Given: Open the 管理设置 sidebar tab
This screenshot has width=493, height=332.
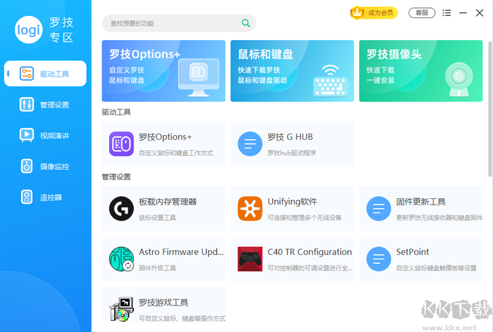Looking at the screenshot, I should 45,104.
